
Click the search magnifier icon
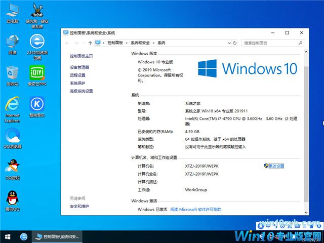(x=300, y=43)
